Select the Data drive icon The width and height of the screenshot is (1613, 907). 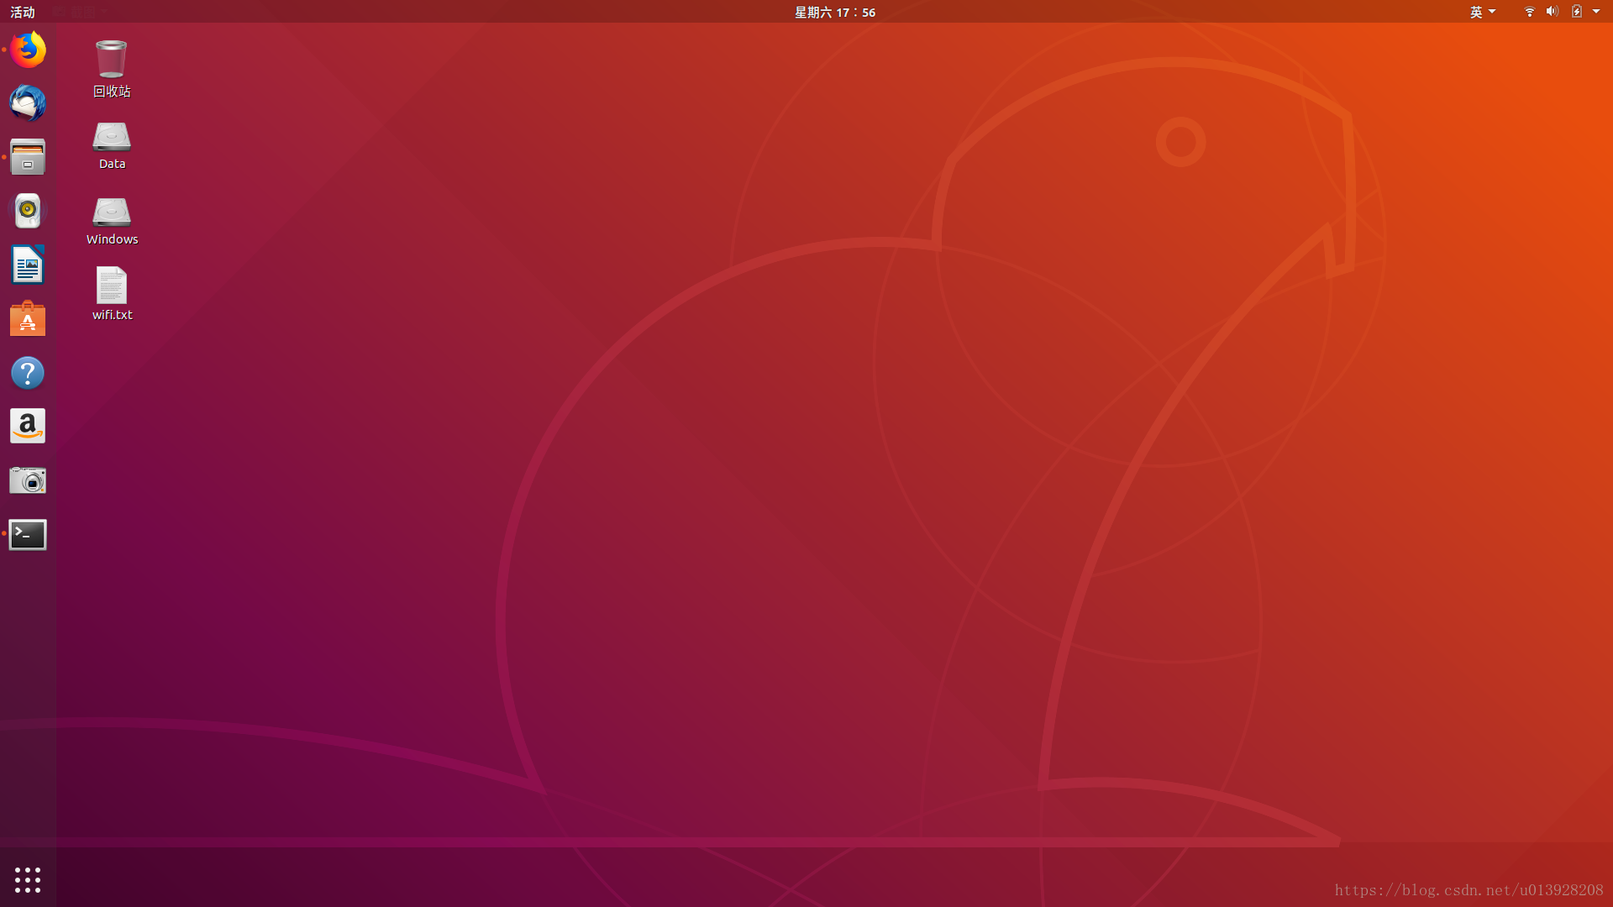coord(111,137)
